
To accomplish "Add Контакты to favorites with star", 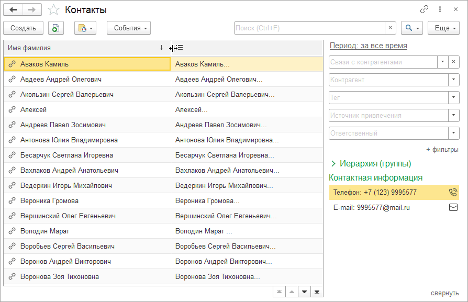I will click(53, 10).
